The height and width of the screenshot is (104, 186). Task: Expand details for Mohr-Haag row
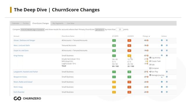[x=162, y=87]
